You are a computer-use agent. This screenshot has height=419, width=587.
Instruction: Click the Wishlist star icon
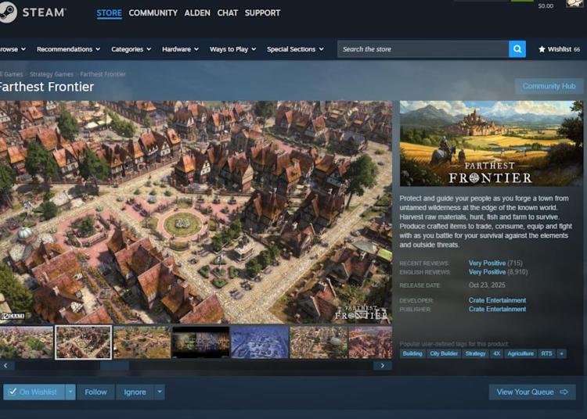(x=542, y=49)
